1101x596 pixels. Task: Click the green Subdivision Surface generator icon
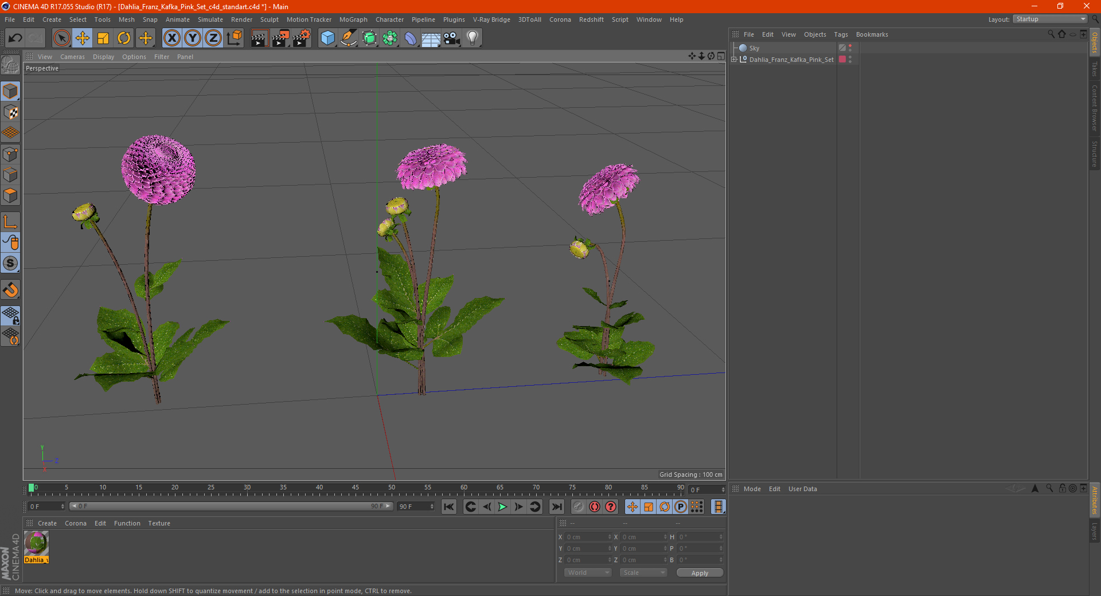coord(369,38)
